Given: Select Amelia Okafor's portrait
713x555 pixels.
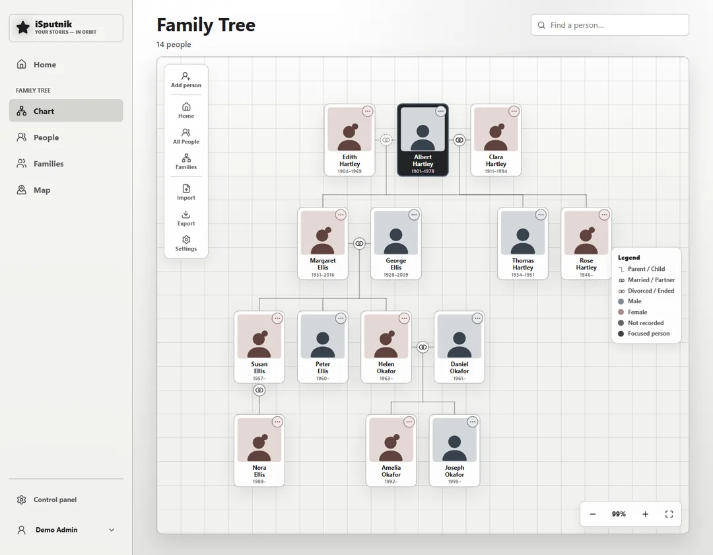Looking at the screenshot, I should pyautogui.click(x=391, y=440).
